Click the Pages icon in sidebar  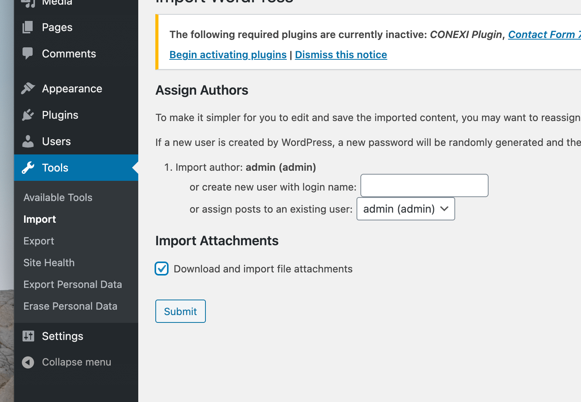(x=28, y=27)
